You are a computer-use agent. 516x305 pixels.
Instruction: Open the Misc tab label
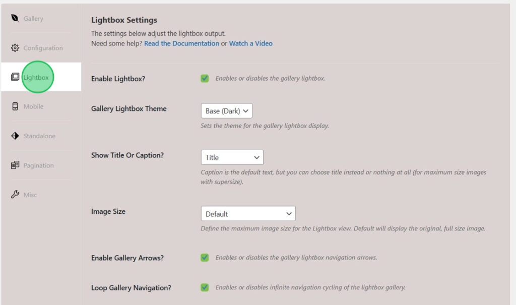[30, 195]
